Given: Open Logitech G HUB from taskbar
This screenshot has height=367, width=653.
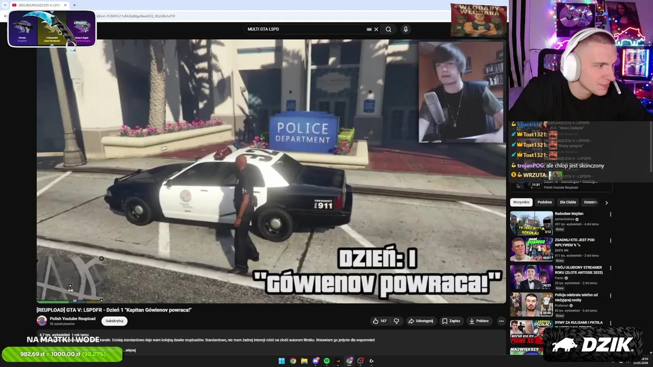Looking at the screenshot, I should tap(371, 361).
